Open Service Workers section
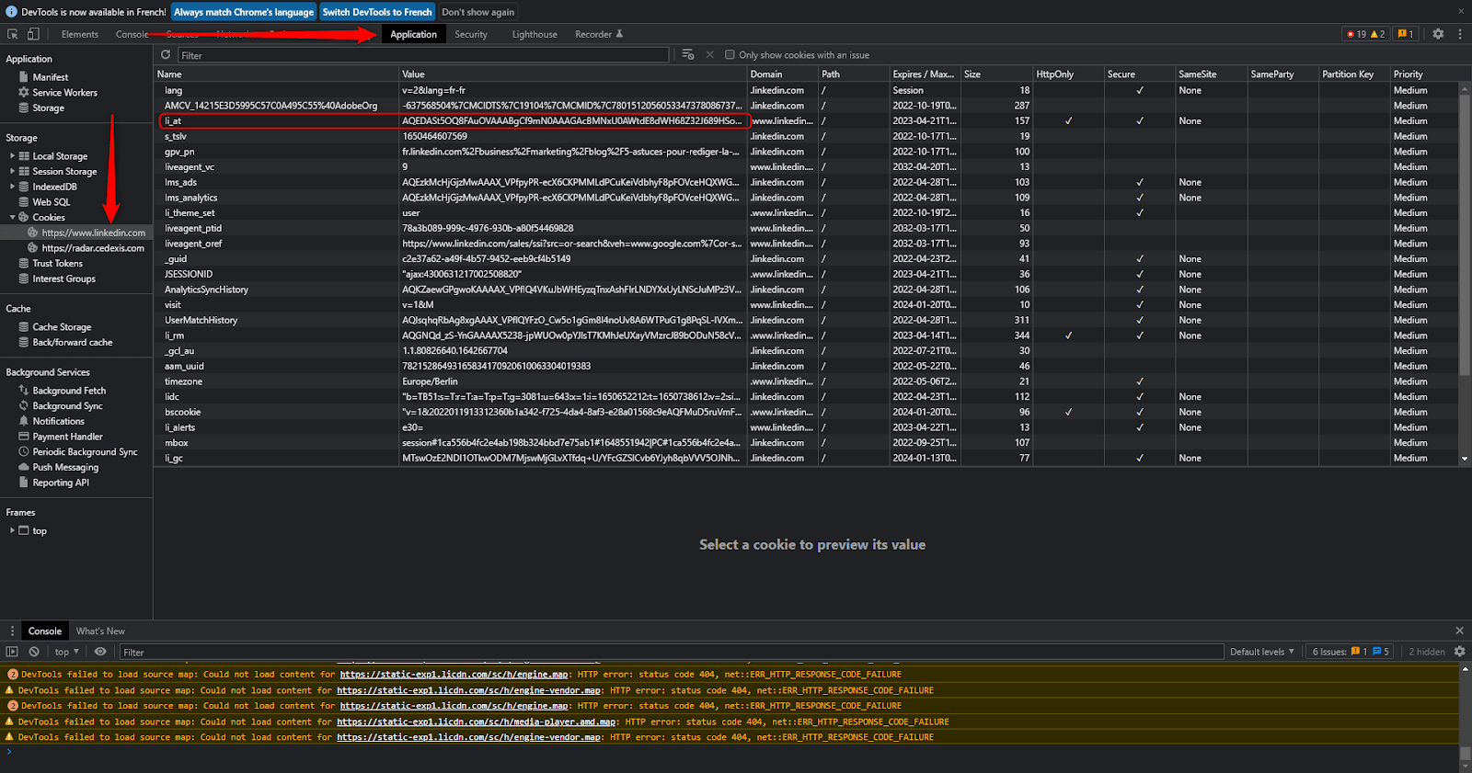The width and height of the screenshot is (1472, 773). (x=64, y=93)
